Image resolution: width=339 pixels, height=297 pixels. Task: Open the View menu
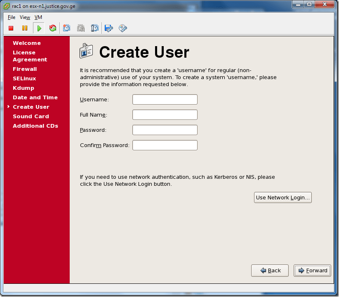pyautogui.click(x=25, y=17)
